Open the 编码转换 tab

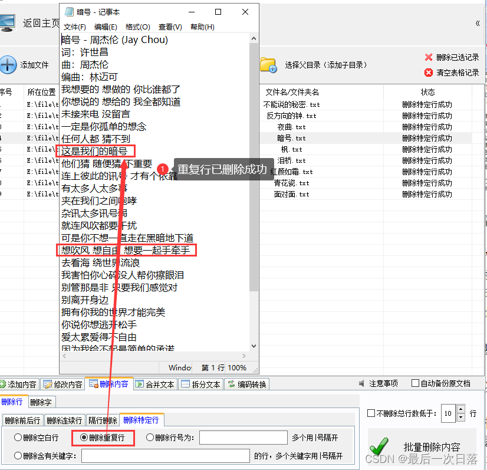coord(247,384)
